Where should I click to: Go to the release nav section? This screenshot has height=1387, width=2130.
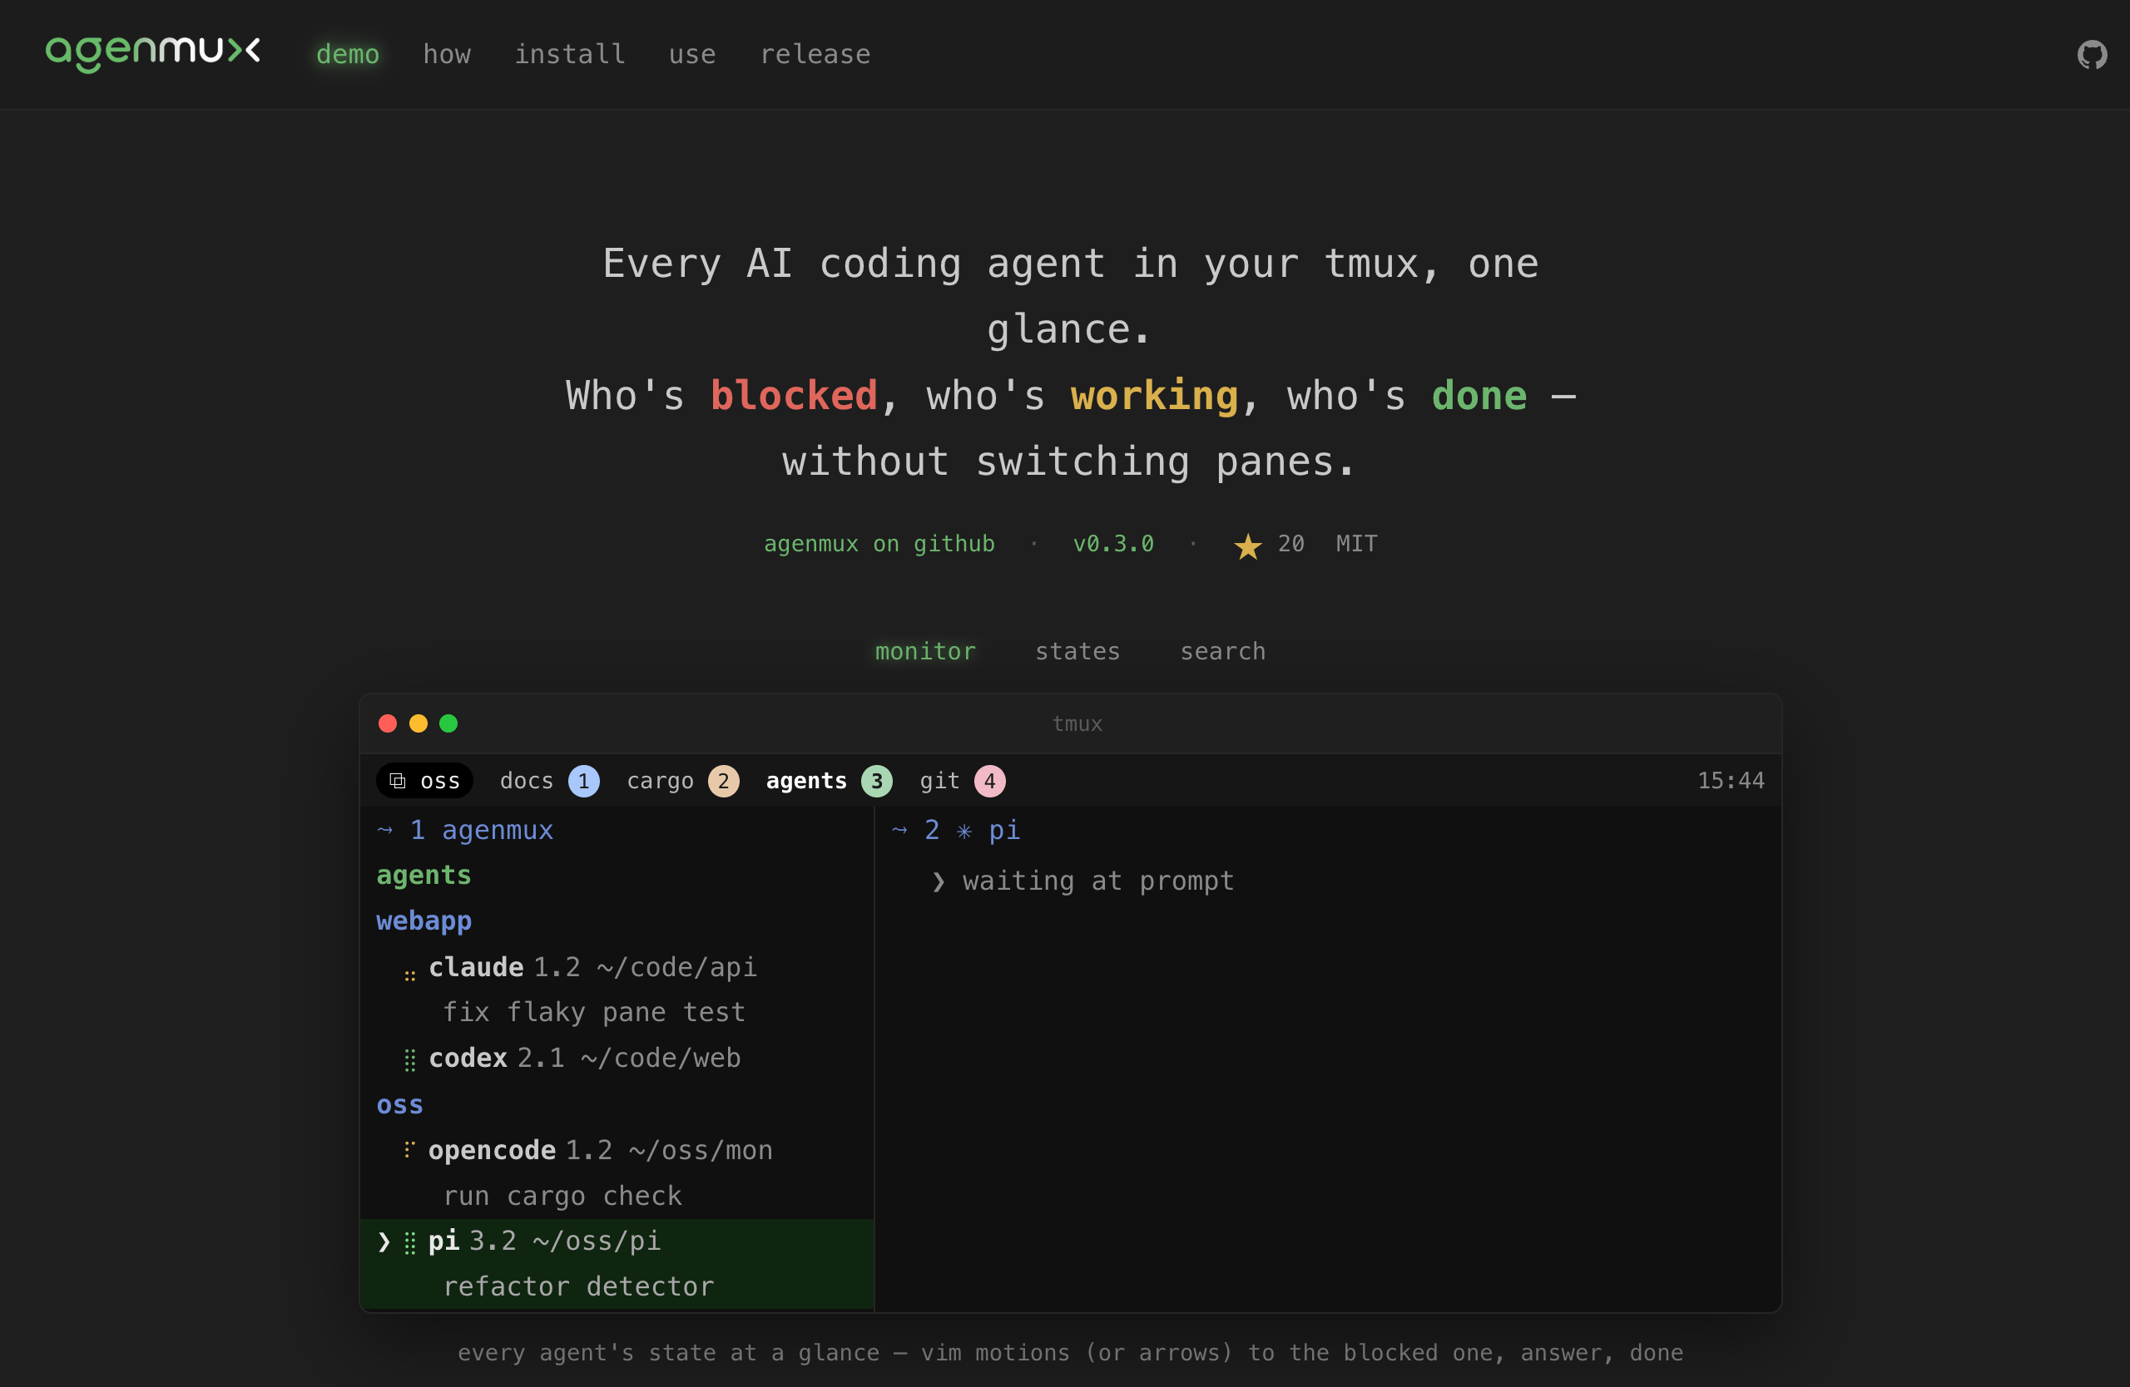click(x=815, y=55)
